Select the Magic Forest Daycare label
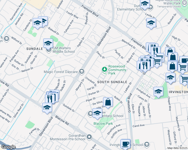The width and height of the screenshot is (188, 150). pyautogui.click(x=61, y=72)
